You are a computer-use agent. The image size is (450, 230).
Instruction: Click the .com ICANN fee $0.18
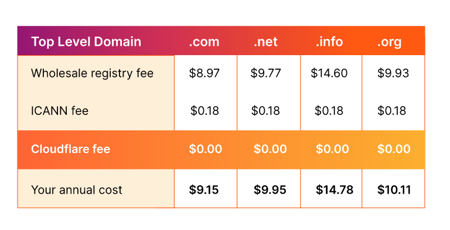point(204,111)
